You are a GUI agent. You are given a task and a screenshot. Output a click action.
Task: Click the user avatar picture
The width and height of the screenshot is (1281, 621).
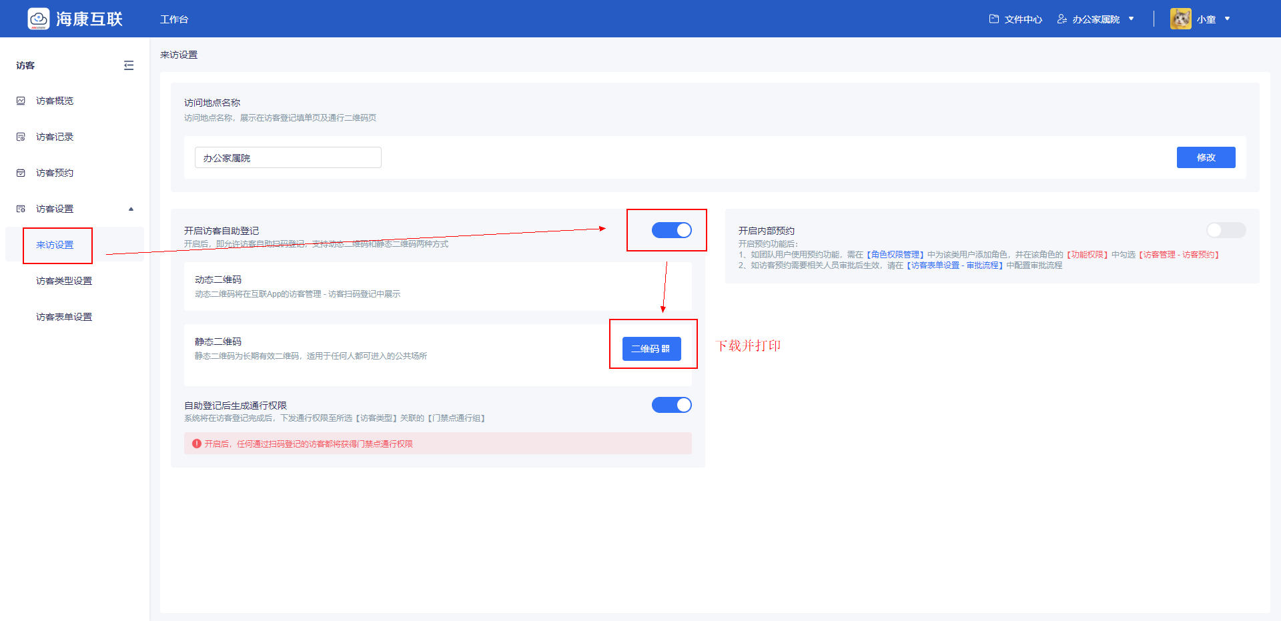point(1180,19)
